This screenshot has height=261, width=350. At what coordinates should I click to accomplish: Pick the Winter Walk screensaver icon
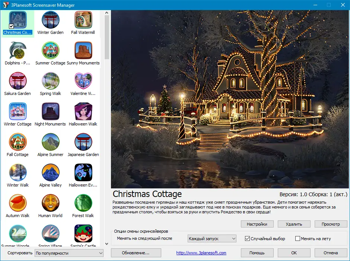[x=17, y=172]
